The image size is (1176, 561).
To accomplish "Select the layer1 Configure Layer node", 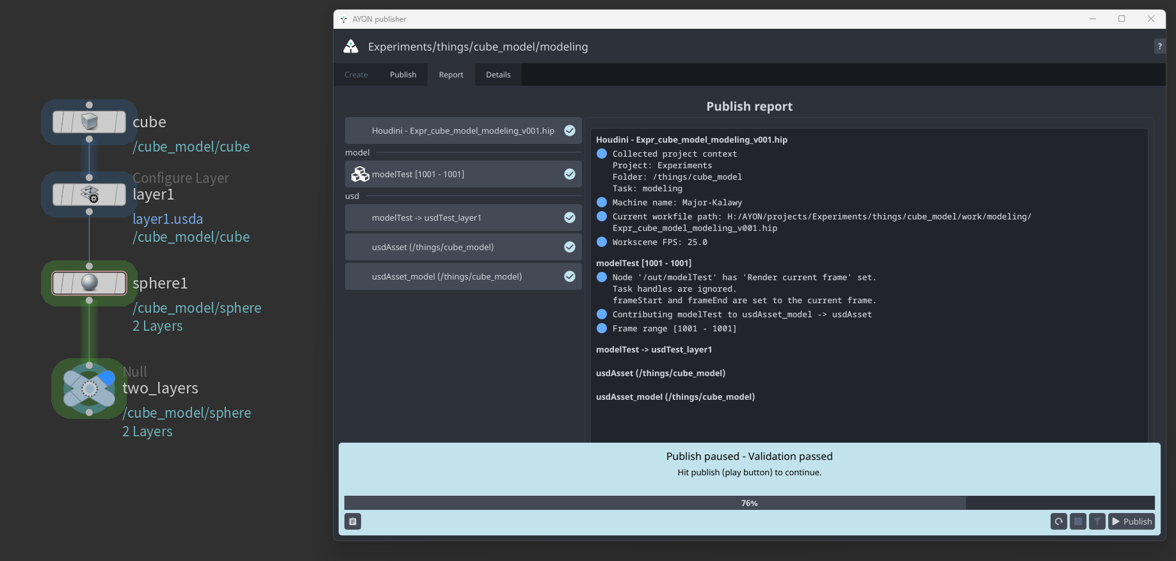I will pyautogui.click(x=89, y=194).
